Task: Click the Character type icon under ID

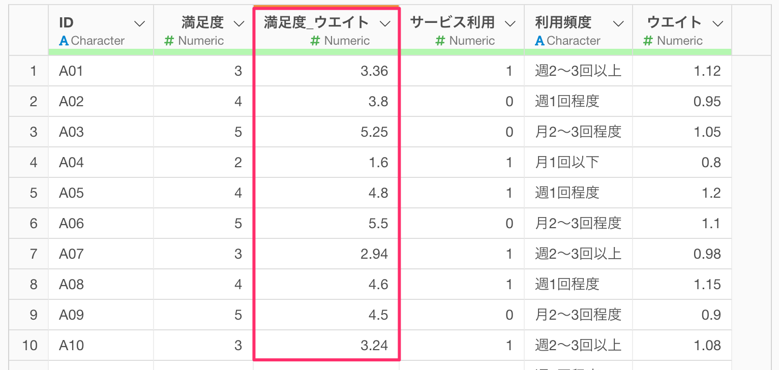Action: pyautogui.click(x=64, y=41)
